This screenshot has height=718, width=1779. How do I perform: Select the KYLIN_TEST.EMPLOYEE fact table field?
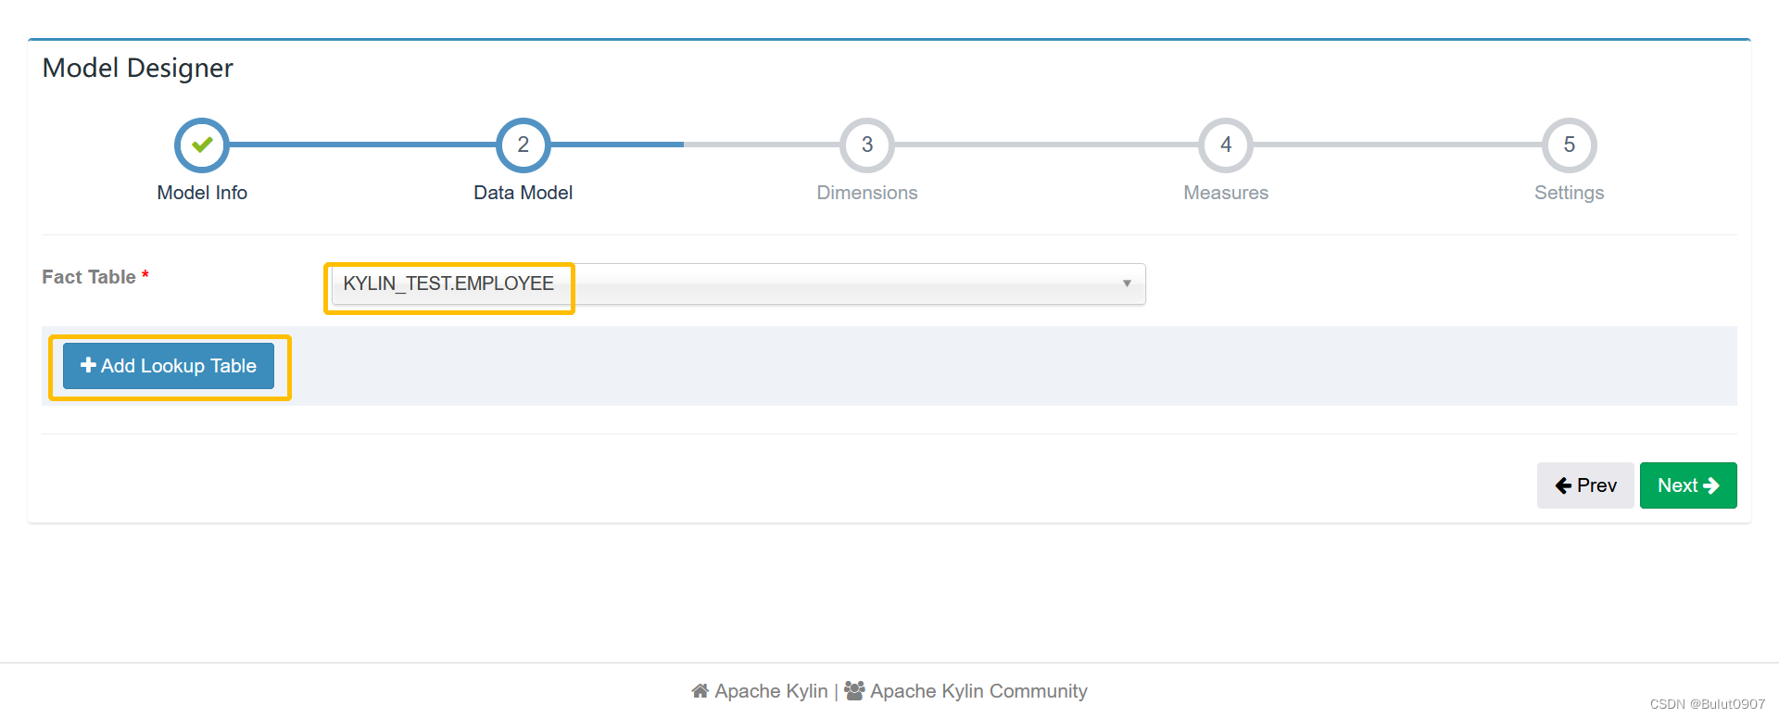coord(738,283)
